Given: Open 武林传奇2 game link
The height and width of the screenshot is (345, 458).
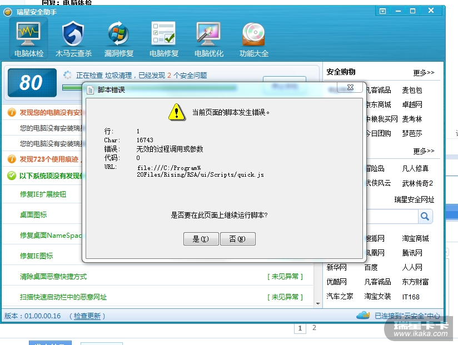Looking at the screenshot, I should 417,183.
